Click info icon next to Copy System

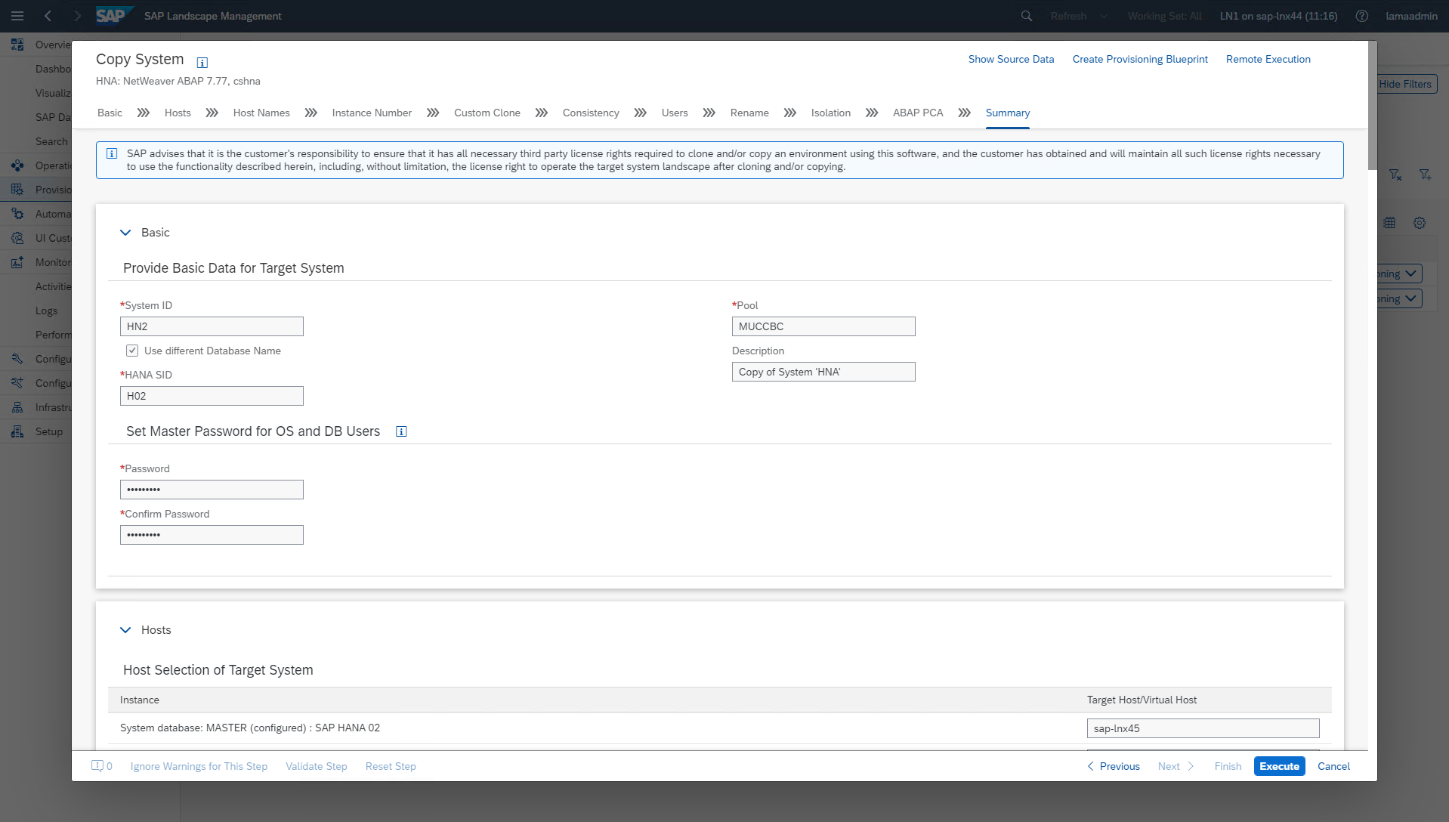pos(202,62)
